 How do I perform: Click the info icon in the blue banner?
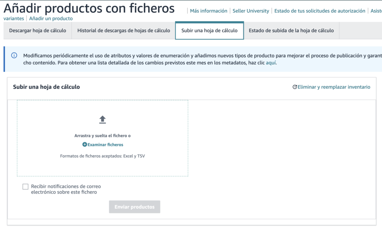(14, 56)
